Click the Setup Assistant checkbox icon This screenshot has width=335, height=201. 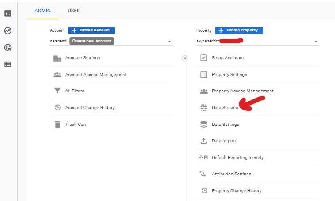pos(203,57)
